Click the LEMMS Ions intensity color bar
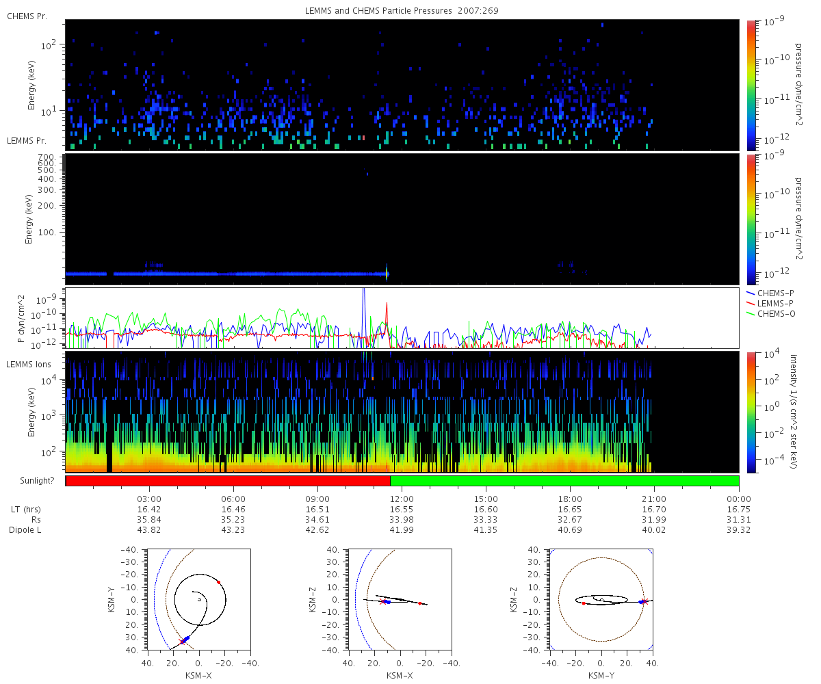Viewport: 821px width, 684px height. pyautogui.click(x=751, y=412)
